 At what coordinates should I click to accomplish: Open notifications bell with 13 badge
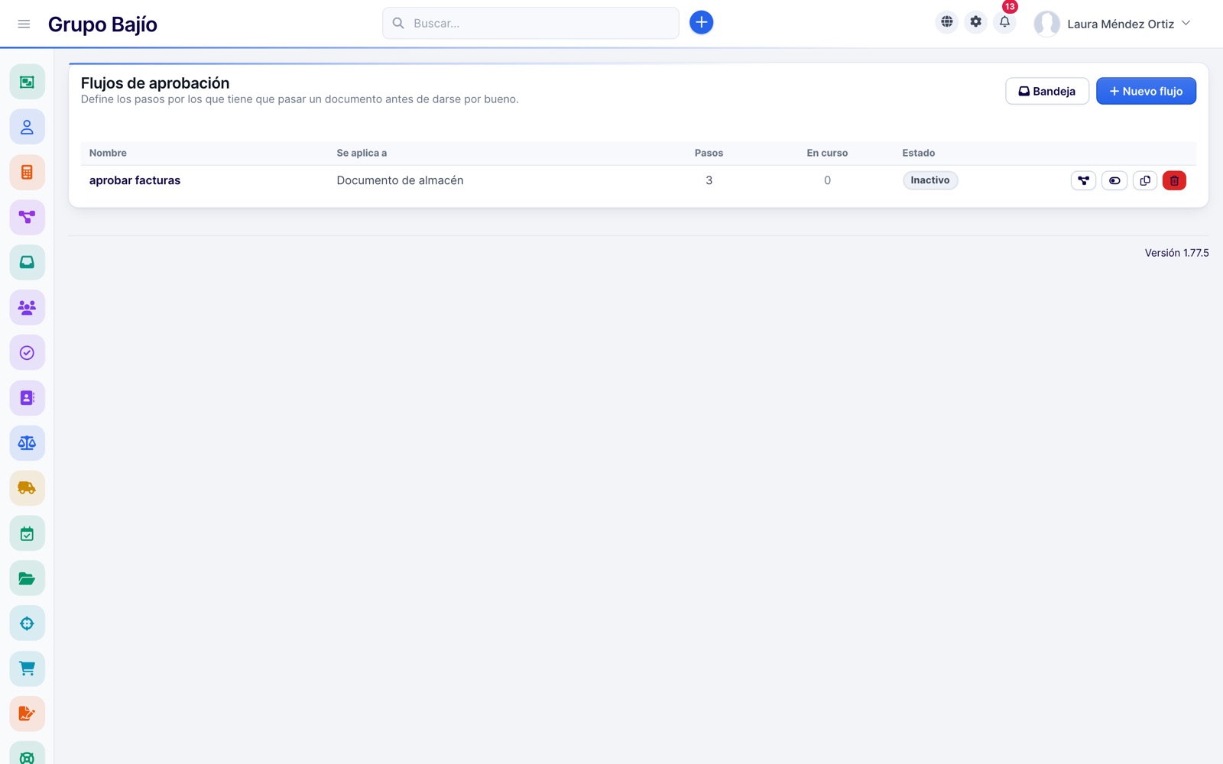[1004, 22]
